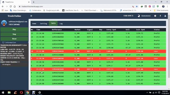Expand the hidden bookmarks overflow chevron
Image resolution: width=170 pixels, height=95 pixels.
(151, 10)
